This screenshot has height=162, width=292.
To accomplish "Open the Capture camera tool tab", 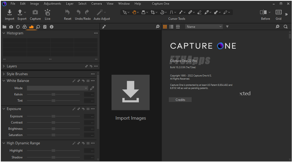I will (x=11, y=27).
